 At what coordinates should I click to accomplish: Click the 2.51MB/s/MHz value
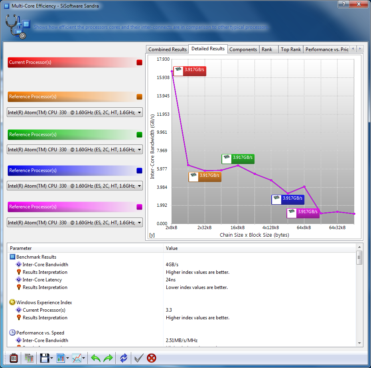182,340
